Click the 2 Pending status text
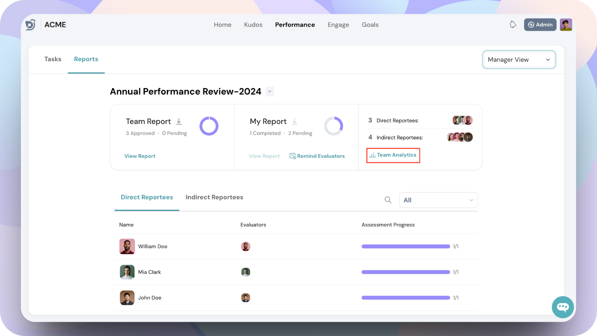This screenshot has width=597, height=336. (x=300, y=133)
